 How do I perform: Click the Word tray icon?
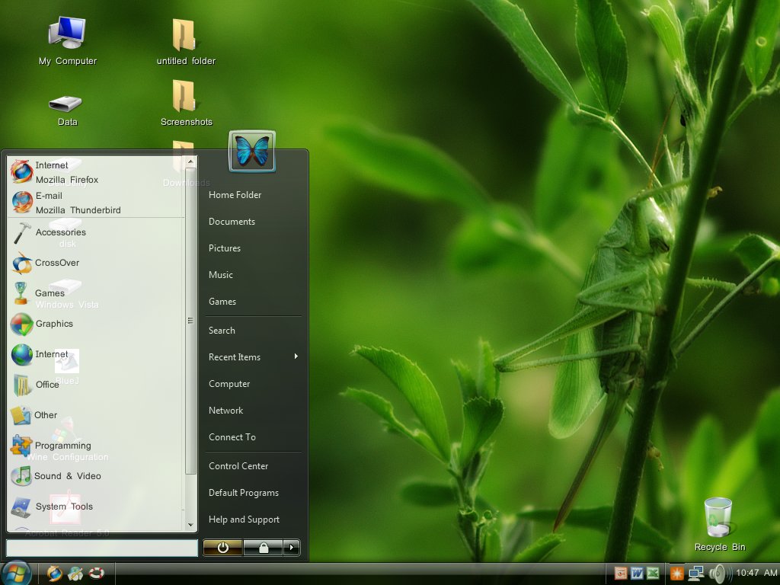coord(637,574)
